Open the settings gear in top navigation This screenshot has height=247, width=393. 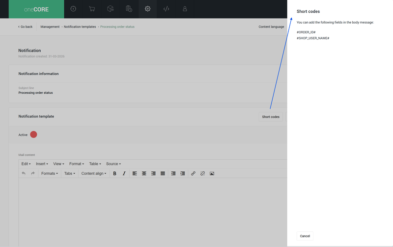click(147, 9)
